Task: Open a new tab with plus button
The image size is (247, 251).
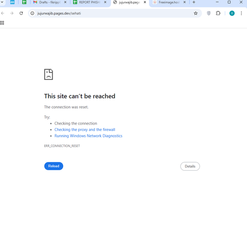Action: (x=194, y=2)
